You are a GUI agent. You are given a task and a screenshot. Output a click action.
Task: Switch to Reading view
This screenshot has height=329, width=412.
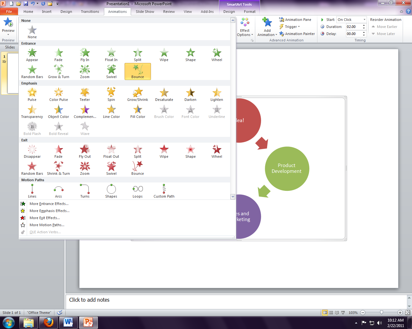337,313
